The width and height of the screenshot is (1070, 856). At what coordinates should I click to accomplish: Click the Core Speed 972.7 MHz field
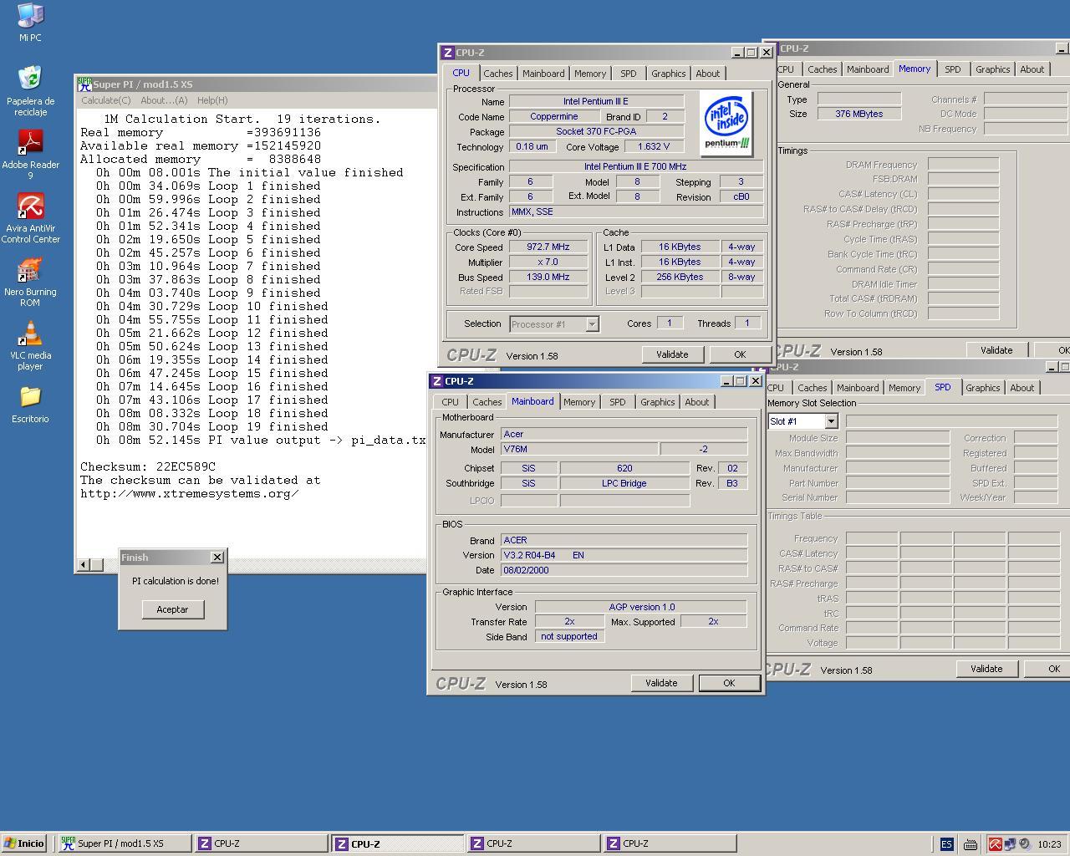coord(548,247)
